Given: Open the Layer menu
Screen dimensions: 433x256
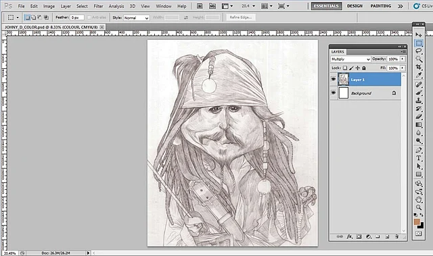Looking at the screenshot, I should point(66,6).
